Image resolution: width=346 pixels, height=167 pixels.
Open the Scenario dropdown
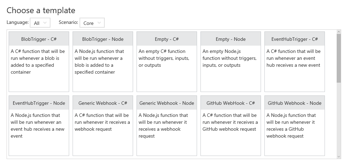(x=92, y=23)
